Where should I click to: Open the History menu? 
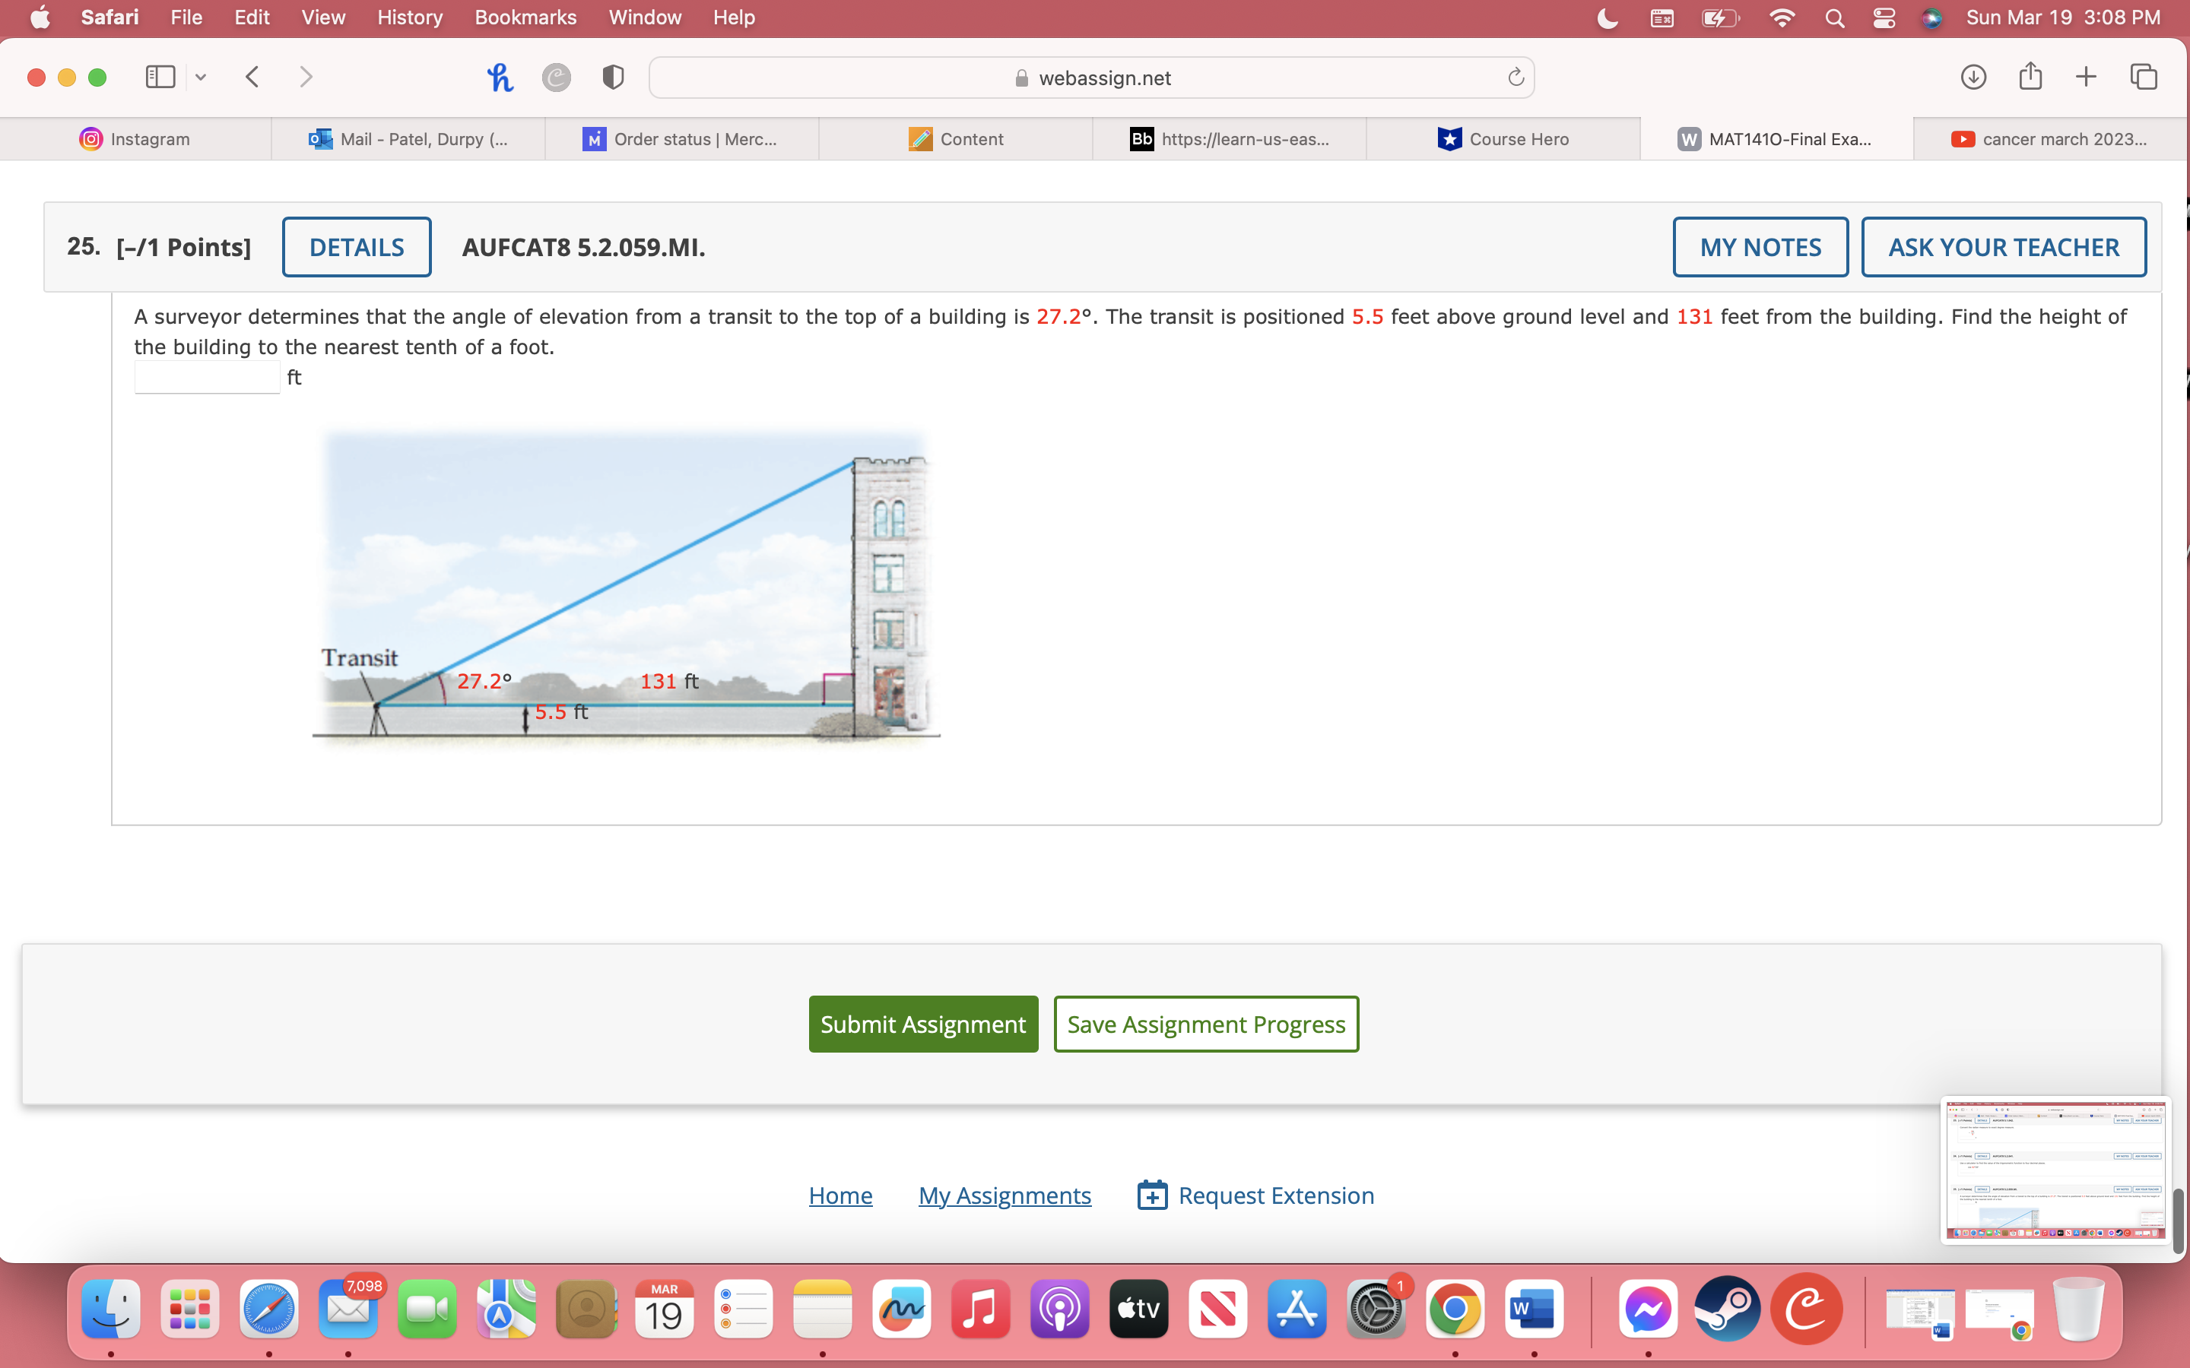coord(409,17)
